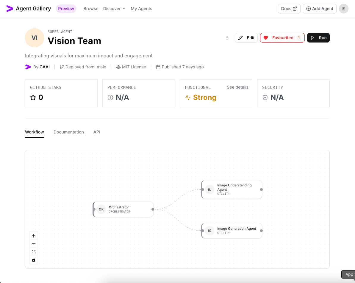Open the profile avatar menu
355x283 pixels.
(x=343, y=9)
